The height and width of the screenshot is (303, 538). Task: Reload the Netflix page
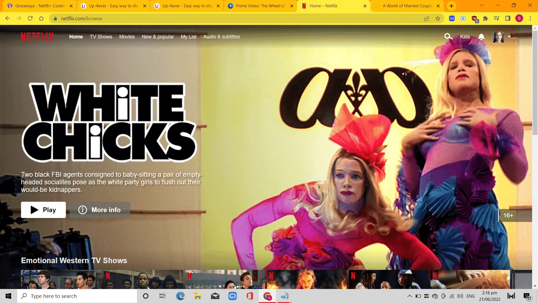30,18
